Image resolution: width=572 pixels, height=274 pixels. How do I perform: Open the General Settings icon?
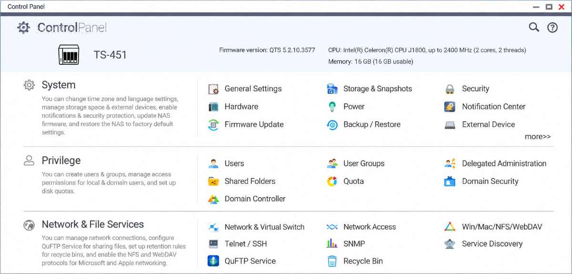(x=214, y=89)
